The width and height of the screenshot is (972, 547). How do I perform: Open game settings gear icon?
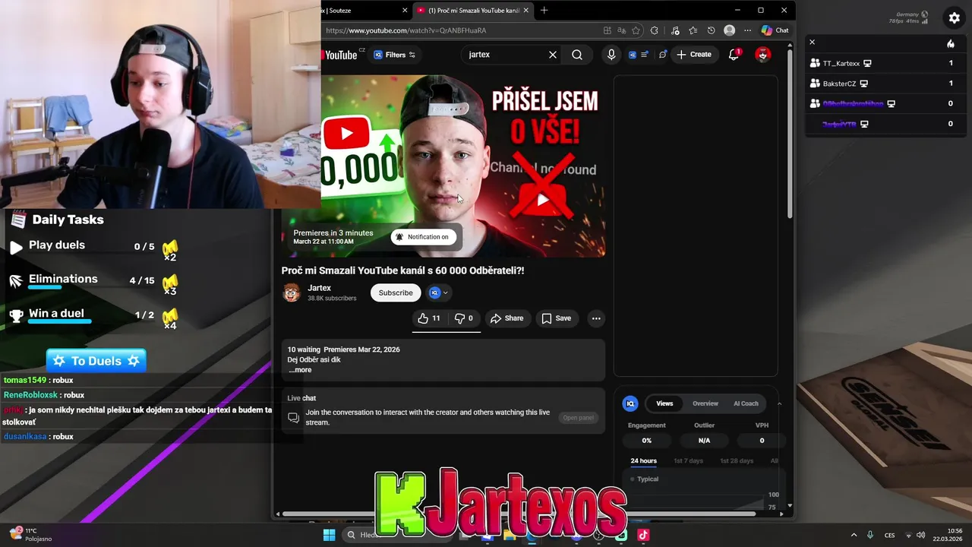(x=955, y=18)
